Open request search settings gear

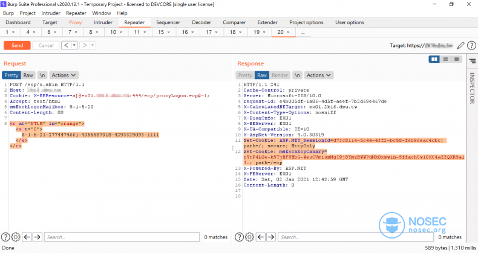tap(16, 237)
